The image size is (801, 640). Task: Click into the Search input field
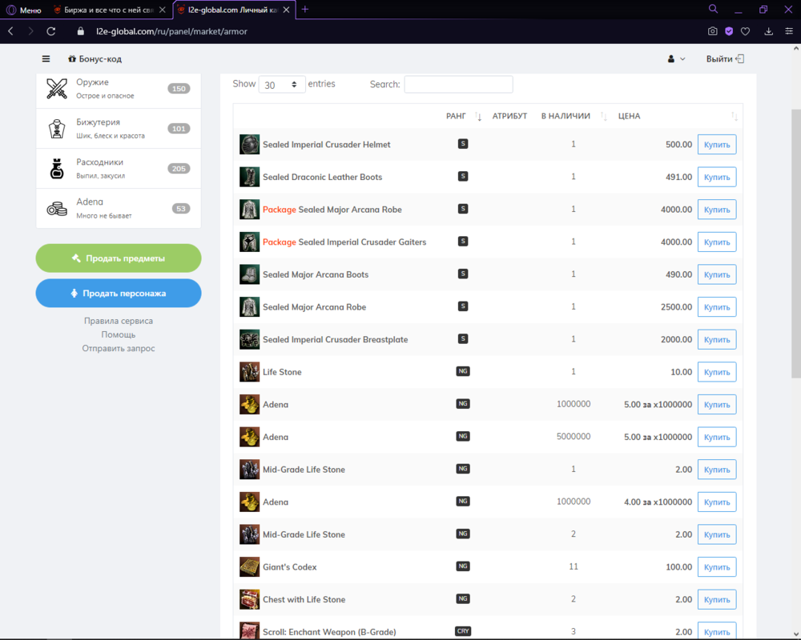point(458,85)
